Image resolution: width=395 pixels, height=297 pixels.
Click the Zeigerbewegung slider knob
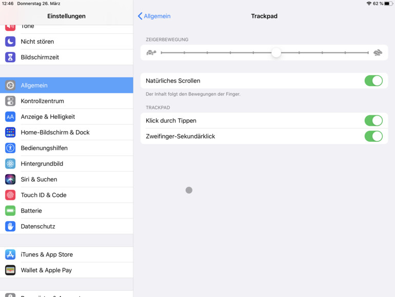pyautogui.click(x=276, y=52)
